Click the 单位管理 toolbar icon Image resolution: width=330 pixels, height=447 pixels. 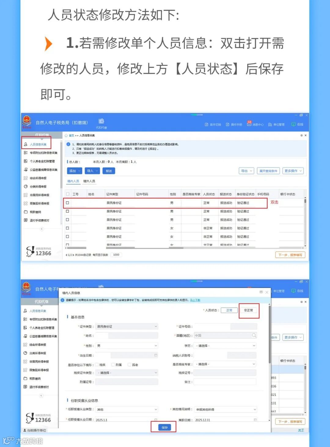277,125
